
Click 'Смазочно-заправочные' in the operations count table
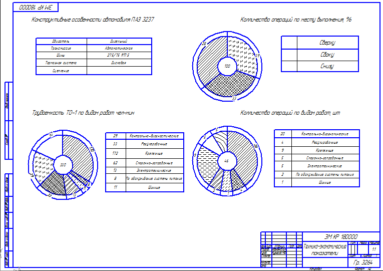tap(325, 158)
